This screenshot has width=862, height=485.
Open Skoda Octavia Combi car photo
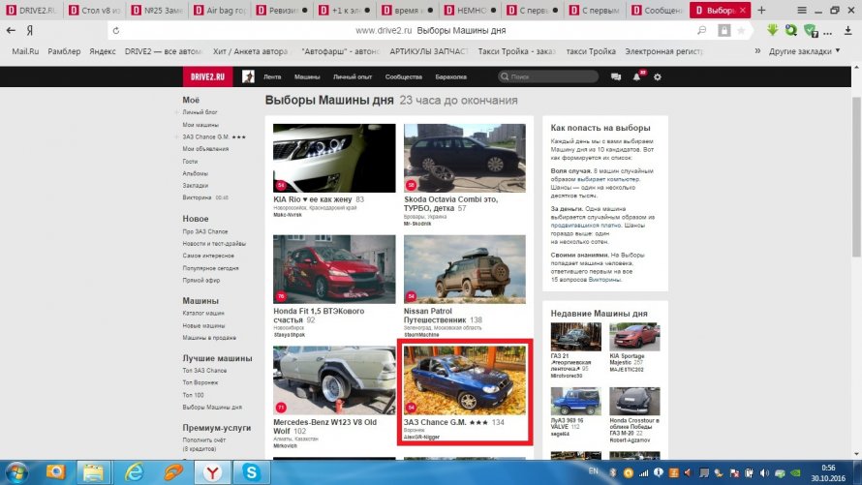pyautogui.click(x=465, y=158)
